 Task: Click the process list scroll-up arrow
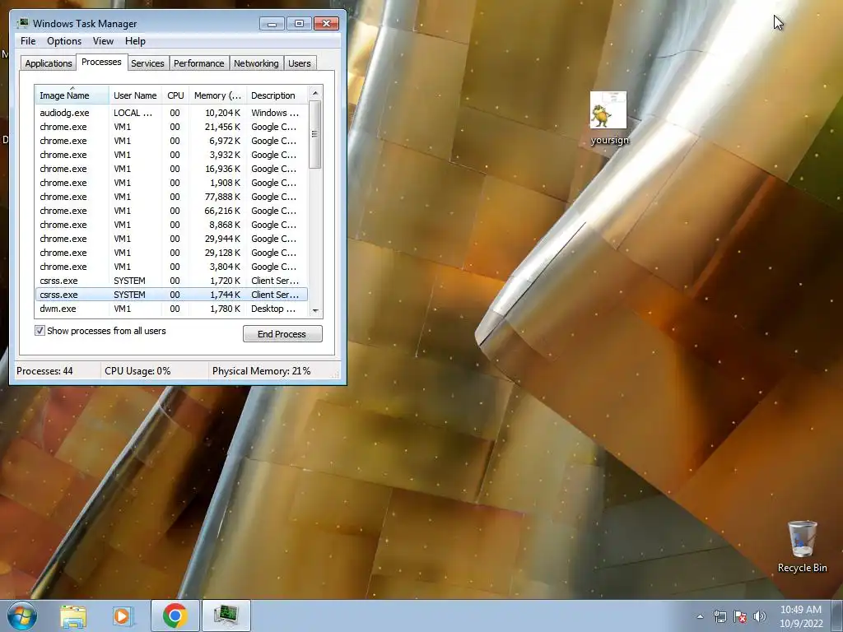click(x=315, y=93)
